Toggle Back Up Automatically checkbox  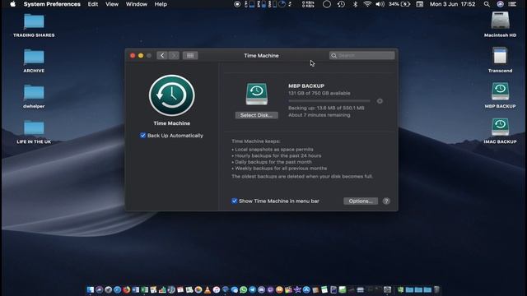(142, 136)
